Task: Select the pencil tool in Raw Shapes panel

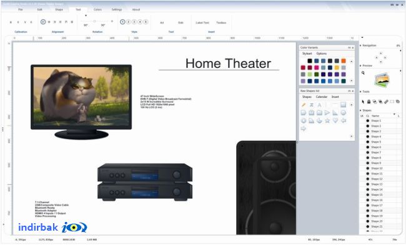Action: pos(304,105)
